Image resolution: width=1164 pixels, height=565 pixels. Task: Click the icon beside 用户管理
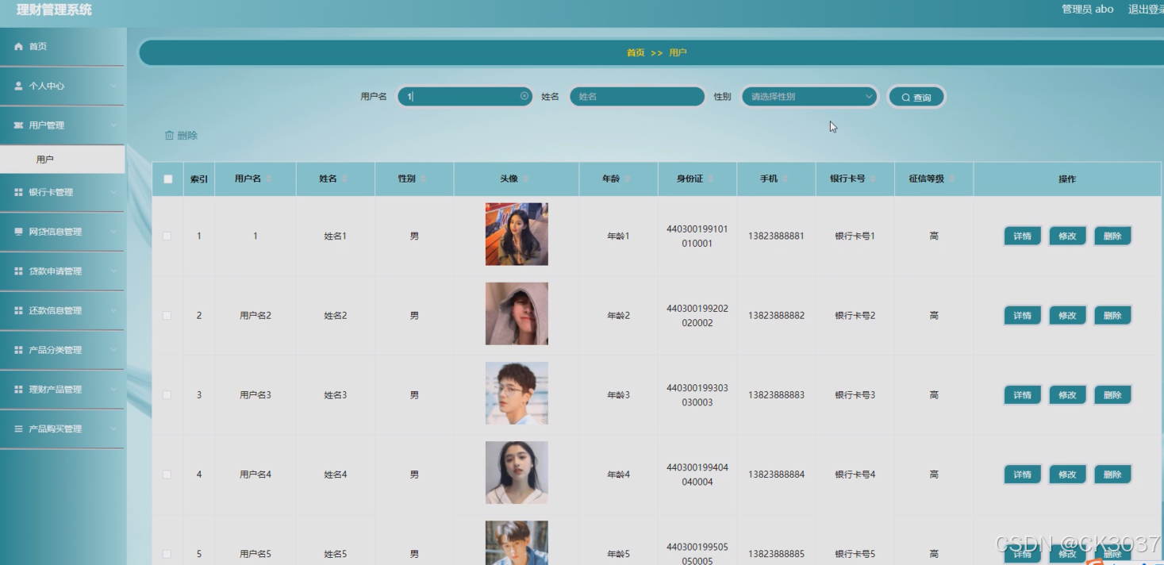coord(18,125)
